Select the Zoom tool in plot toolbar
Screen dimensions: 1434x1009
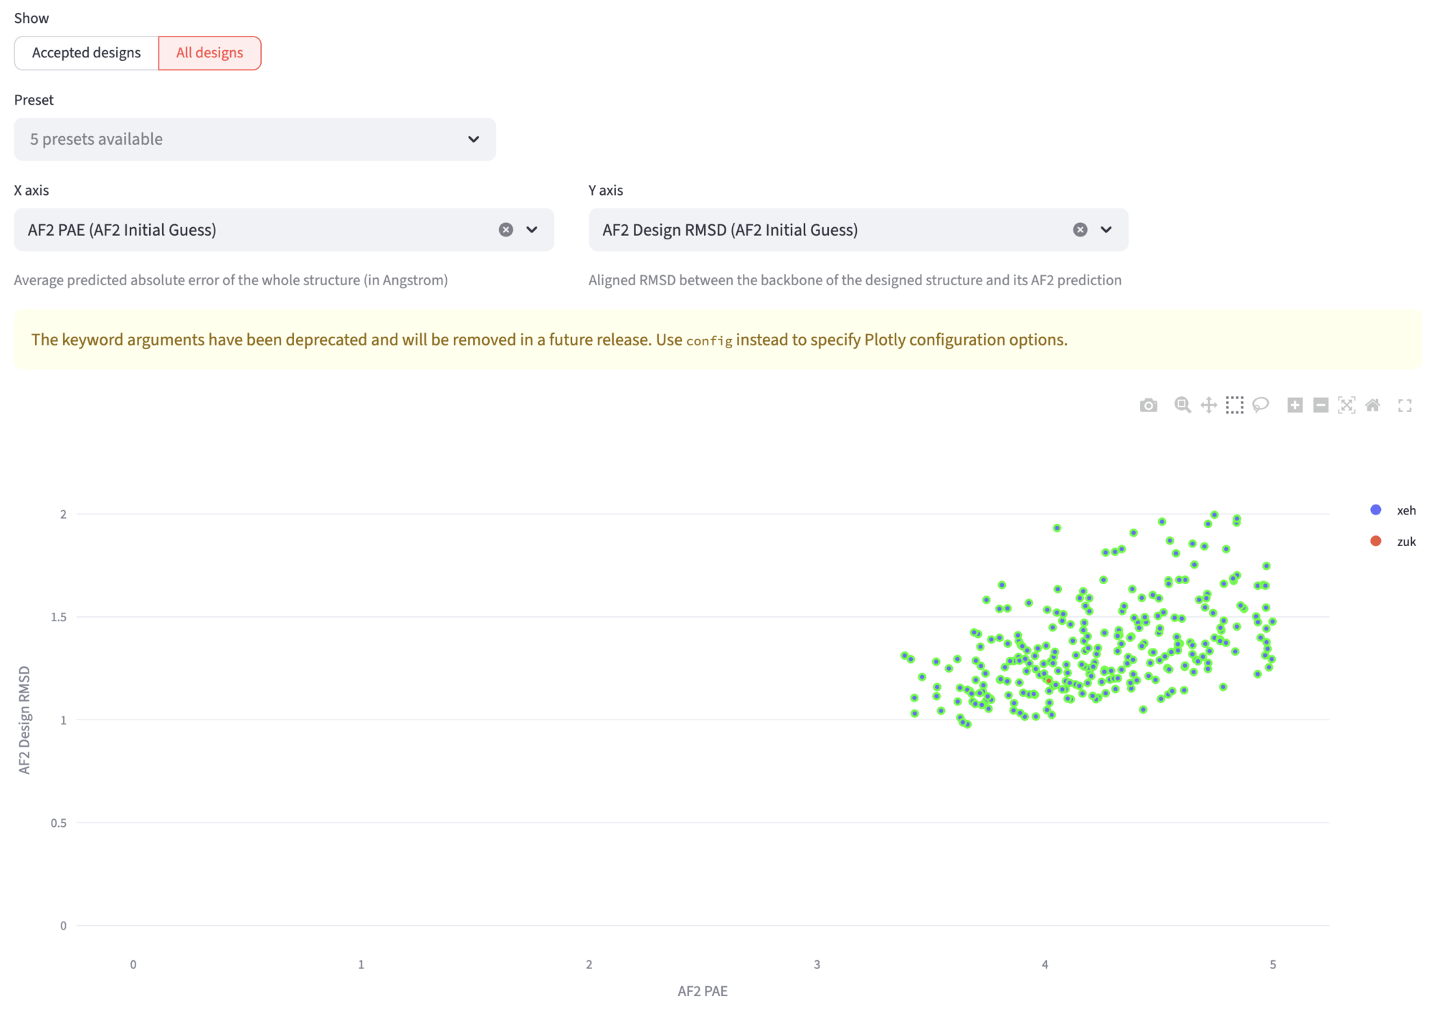[1182, 406]
